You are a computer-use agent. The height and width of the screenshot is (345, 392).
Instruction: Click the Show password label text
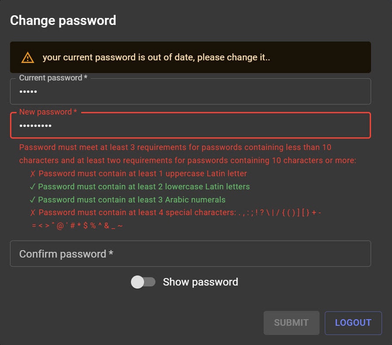click(x=200, y=282)
